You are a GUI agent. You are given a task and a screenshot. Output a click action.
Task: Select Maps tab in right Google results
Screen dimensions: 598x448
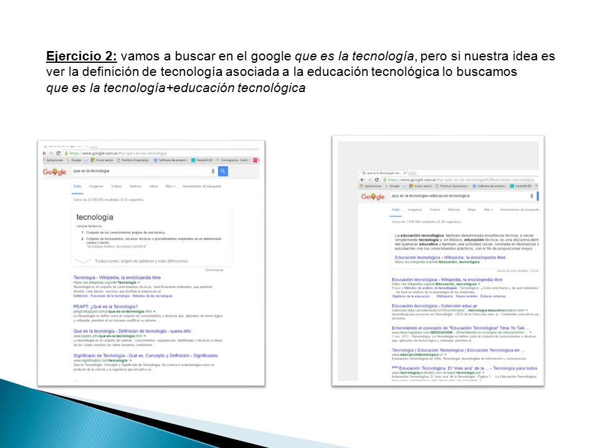pos(472,210)
